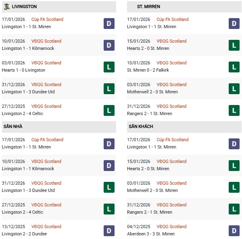Image resolution: width=242 pixels, height=239 pixels.
Task: Click the ST. MIRREN section title
Action: (148, 7)
